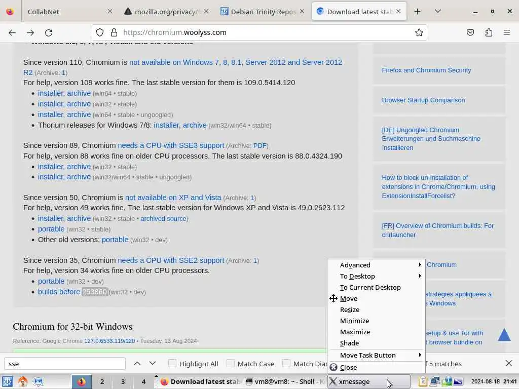Screen dimensions: 519x389
Task: Open the Other old versions portable link
Action: pyautogui.click(x=115, y=240)
